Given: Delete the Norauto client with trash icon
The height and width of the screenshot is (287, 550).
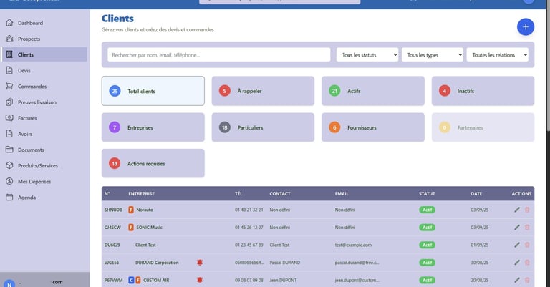Looking at the screenshot, I should (x=527, y=210).
